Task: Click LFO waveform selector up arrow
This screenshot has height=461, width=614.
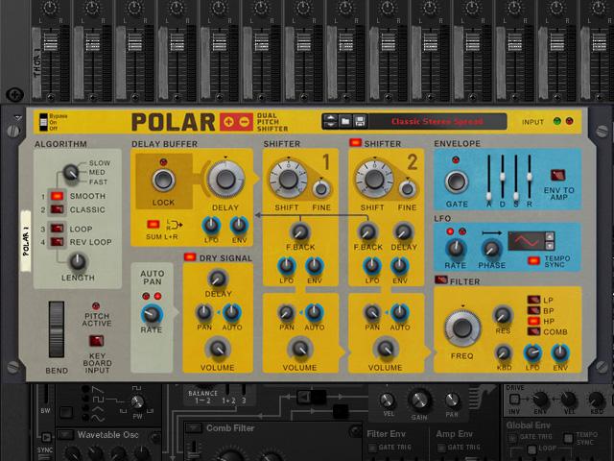Action: [x=550, y=236]
